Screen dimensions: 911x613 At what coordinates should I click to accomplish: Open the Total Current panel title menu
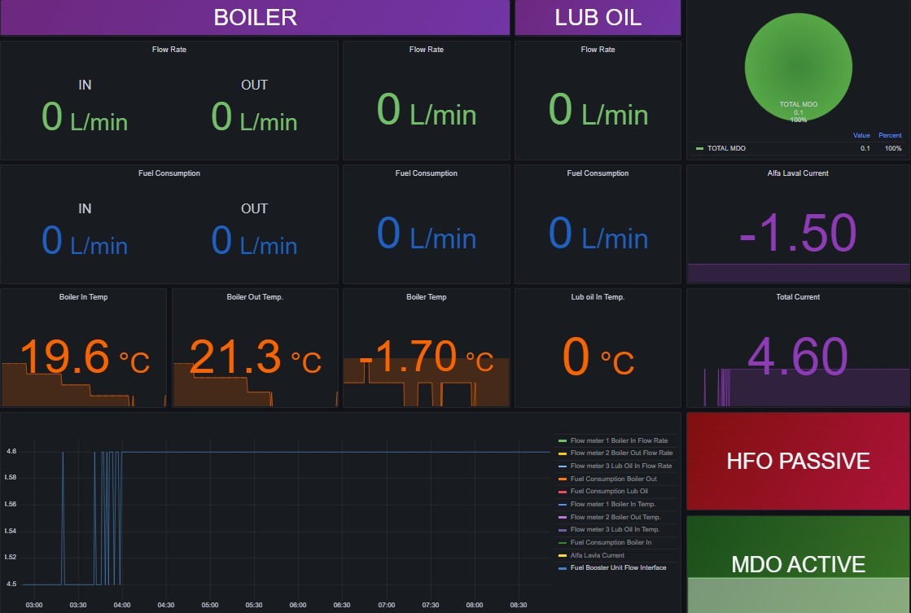(x=798, y=297)
